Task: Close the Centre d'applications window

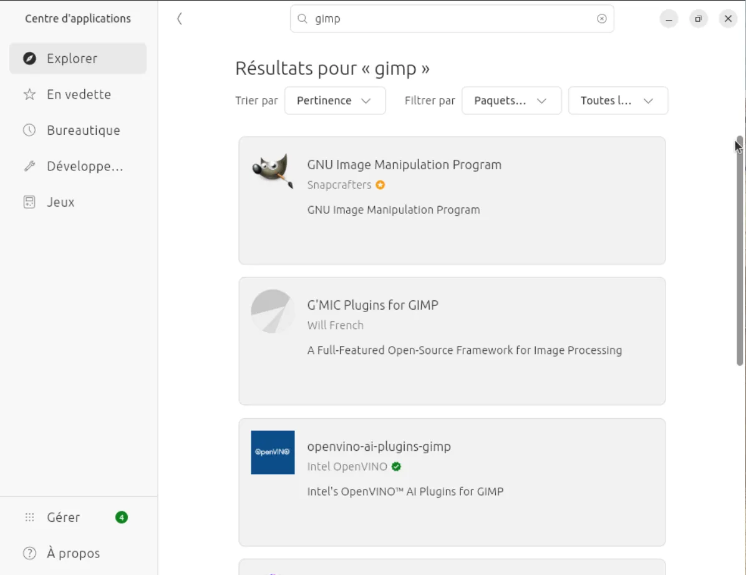Action: [728, 19]
